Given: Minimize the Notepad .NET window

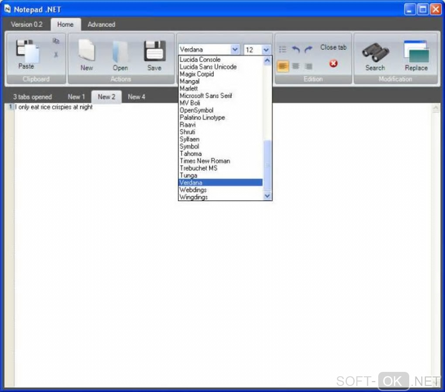Looking at the screenshot, I should pos(410,9).
